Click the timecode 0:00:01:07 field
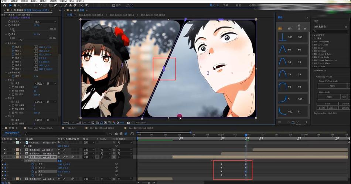 click(12, 132)
